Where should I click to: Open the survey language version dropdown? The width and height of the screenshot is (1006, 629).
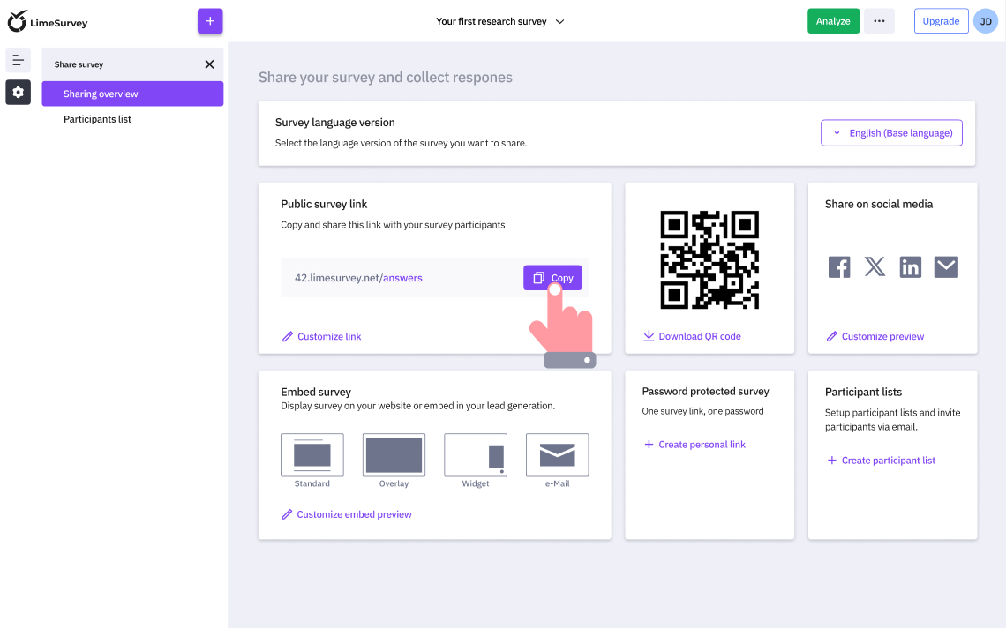pos(891,132)
